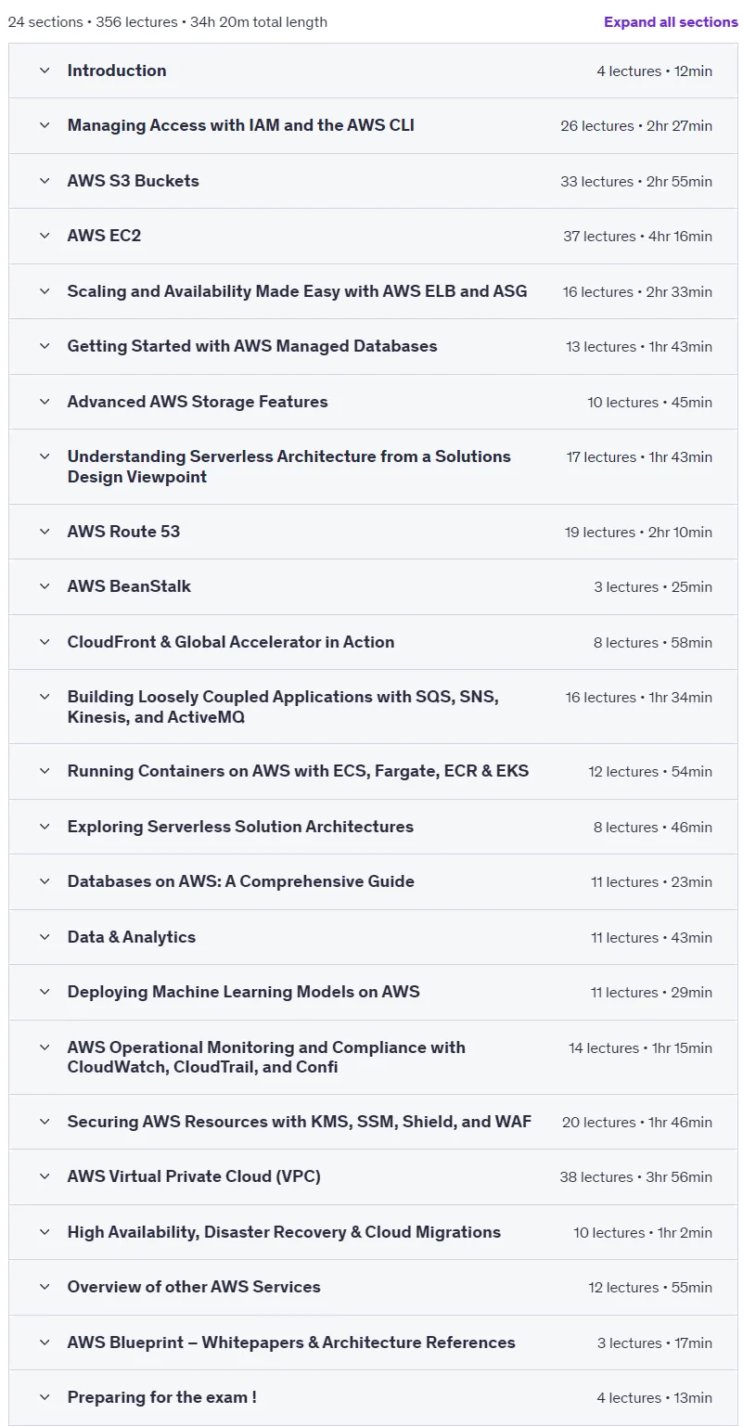Screen dimensions: 743x1426
Task: Open the AWS Route 53 chevron
Action: 45,532
